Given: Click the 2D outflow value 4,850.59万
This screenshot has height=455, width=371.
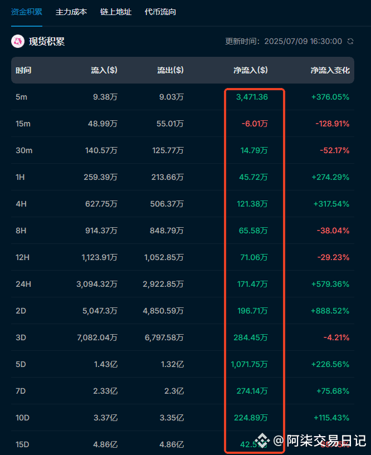Looking at the screenshot, I should click(x=163, y=311).
